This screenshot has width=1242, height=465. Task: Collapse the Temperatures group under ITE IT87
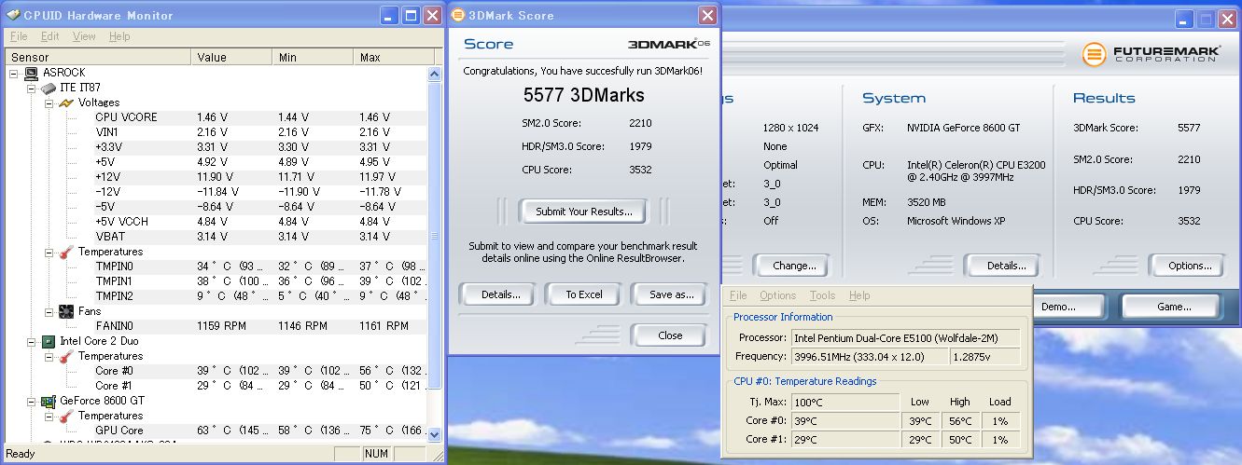pyautogui.click(x=49, y=252)
